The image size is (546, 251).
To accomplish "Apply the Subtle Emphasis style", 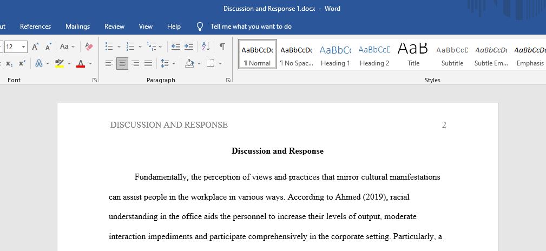I will click(x=491, y=54).
